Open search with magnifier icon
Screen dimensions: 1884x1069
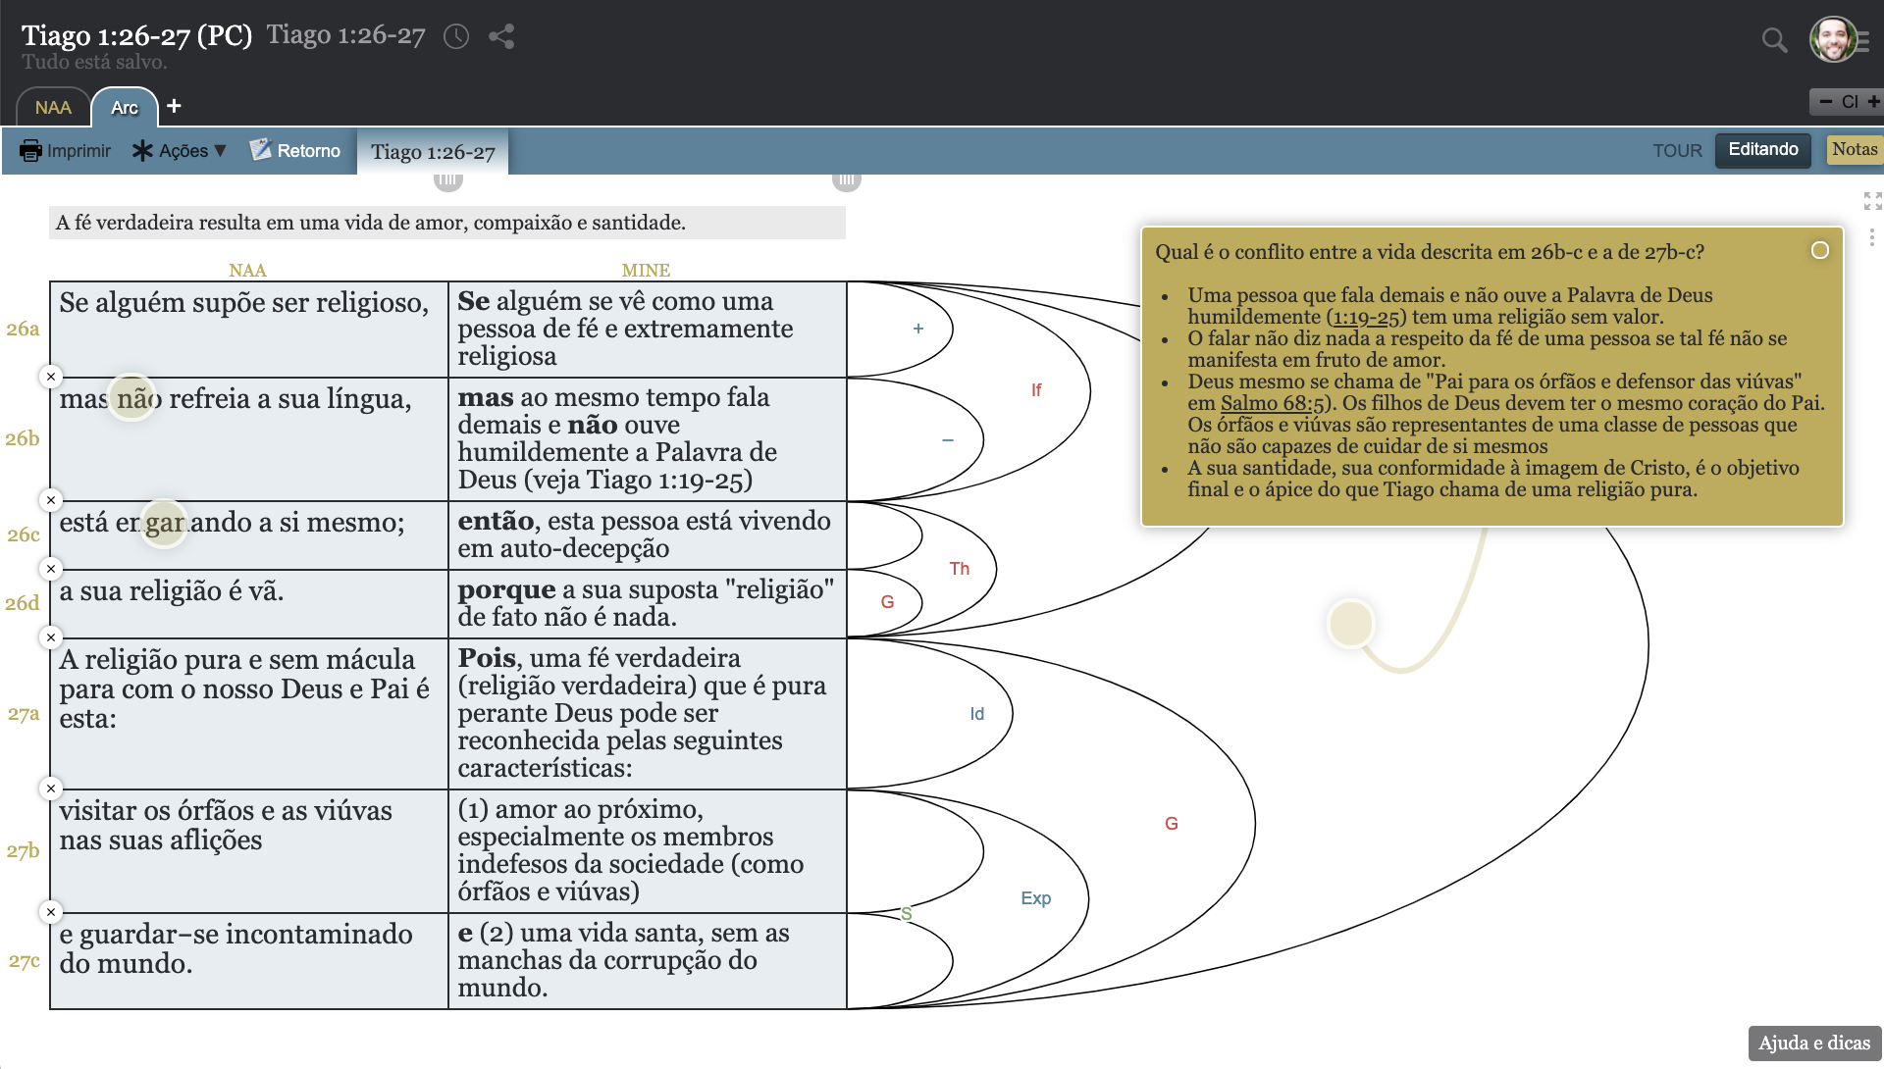tap(1774, 39)
